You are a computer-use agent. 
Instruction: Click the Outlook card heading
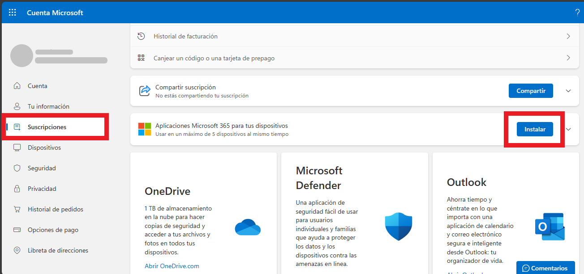[467, 182]
